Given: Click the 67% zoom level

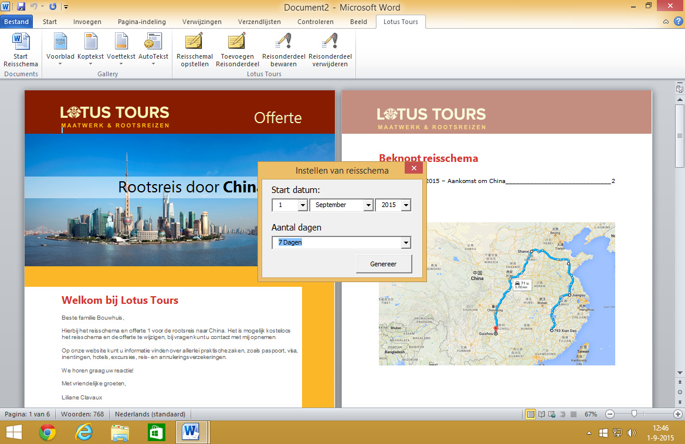Looking at the screenshot, I should [591, 414].
